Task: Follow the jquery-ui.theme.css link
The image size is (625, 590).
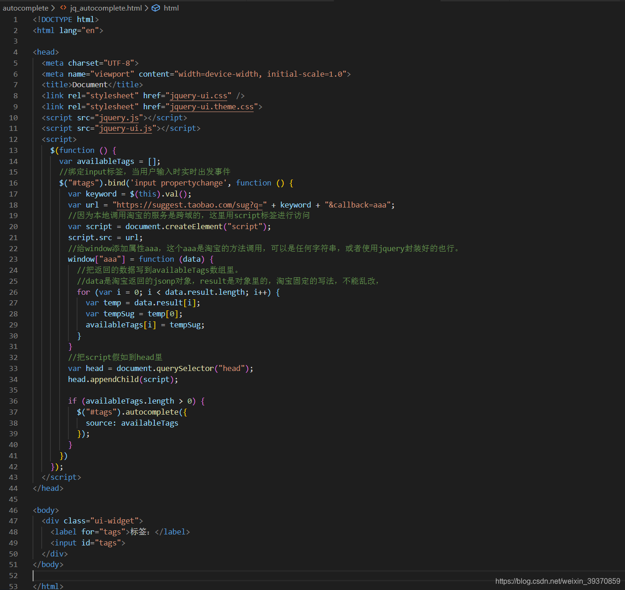Action: (x=211, y=107)
